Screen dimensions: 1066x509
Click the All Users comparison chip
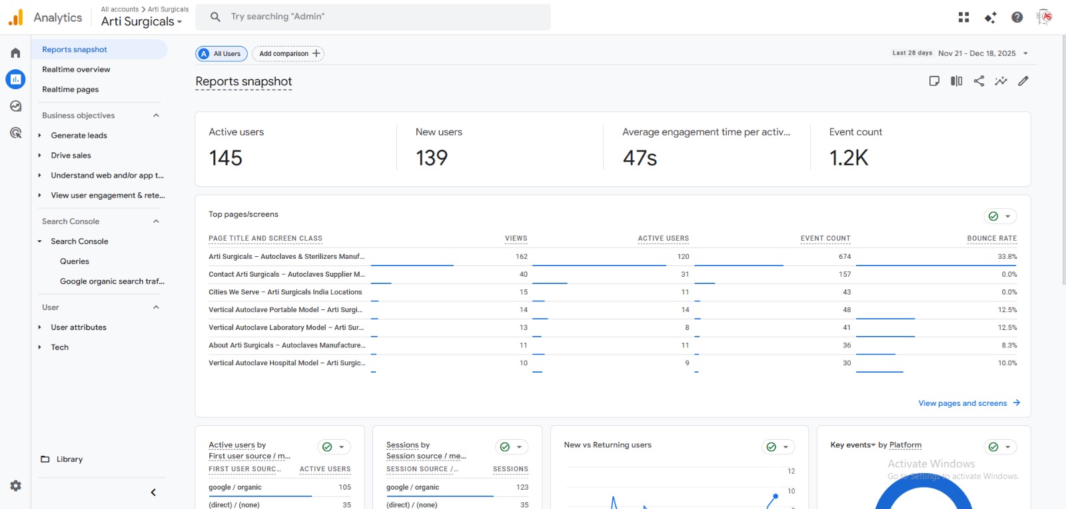click(222, 54)
